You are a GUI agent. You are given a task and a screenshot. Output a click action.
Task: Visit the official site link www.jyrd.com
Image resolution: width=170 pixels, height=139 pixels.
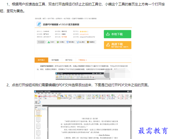point(84,34)
